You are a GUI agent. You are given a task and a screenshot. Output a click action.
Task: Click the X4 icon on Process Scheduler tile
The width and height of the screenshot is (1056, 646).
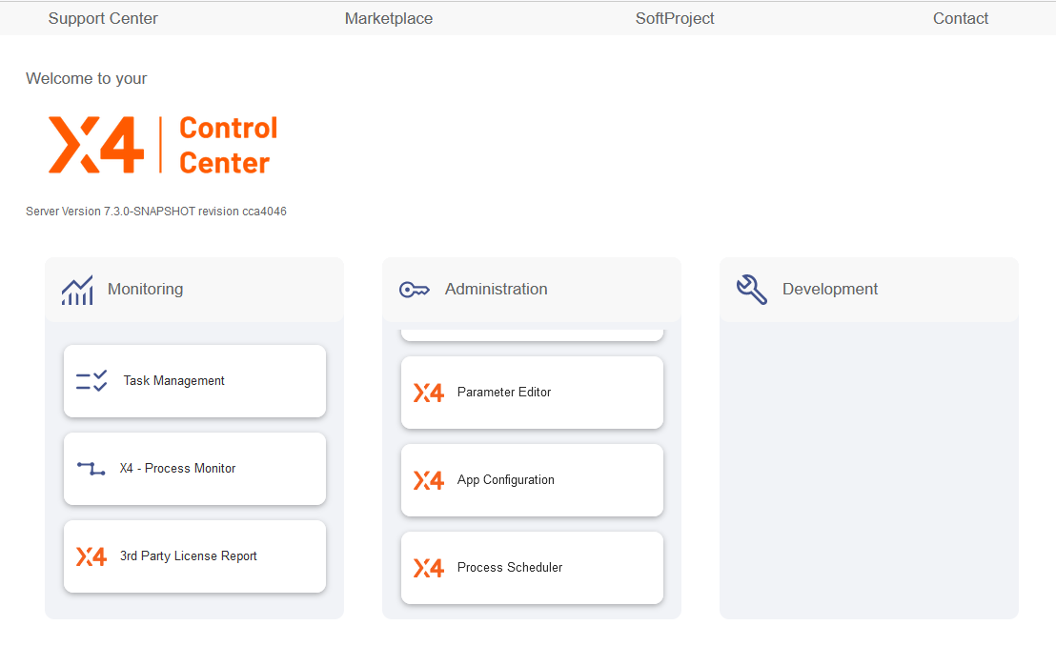[x=429, y=568]
